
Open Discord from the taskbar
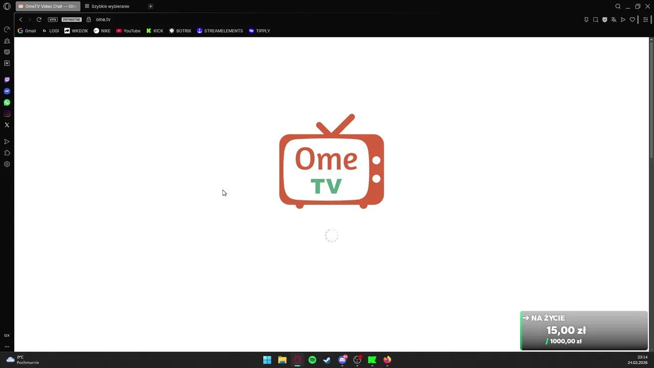pyautogui.click(x=342, y=360)
